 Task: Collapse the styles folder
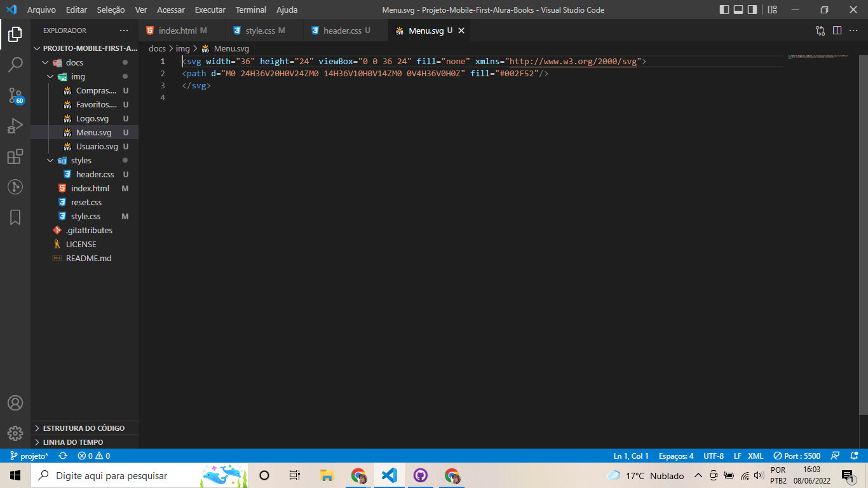(85, 160)
